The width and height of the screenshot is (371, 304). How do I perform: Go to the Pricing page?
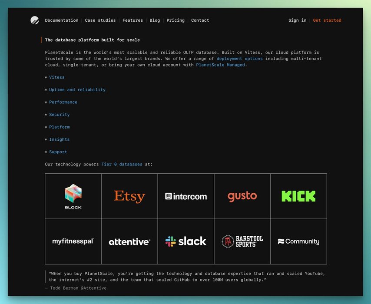pyautogui.click(x=176, y=20)
